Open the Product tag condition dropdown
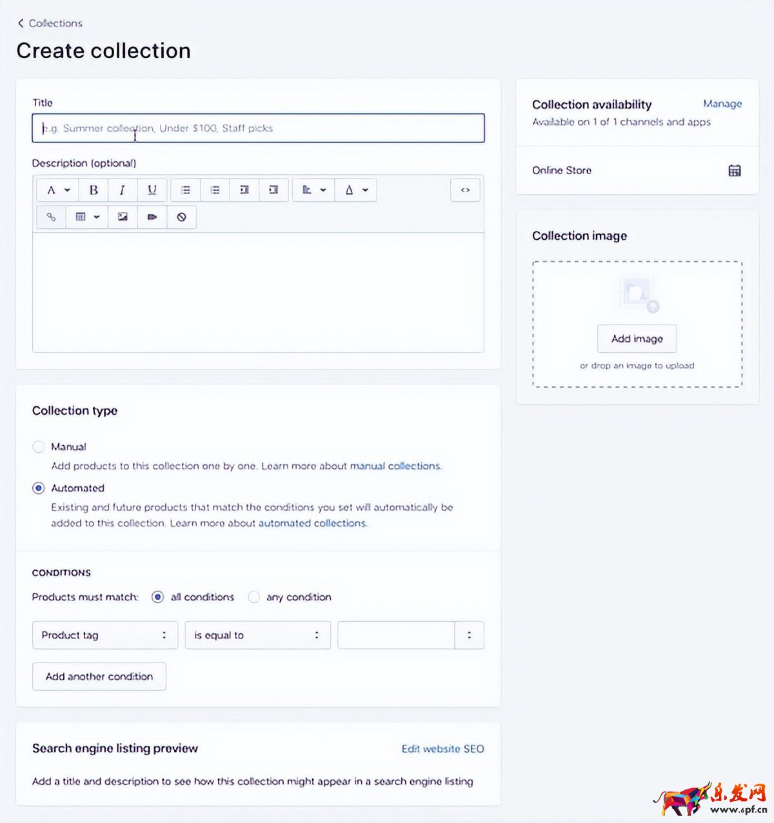 pyautogui.click(x=104, y=635)
